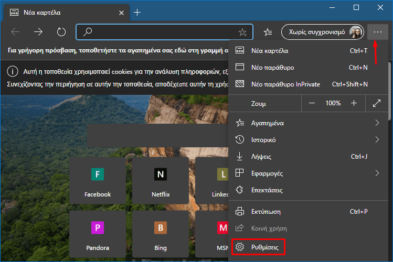Open the Netflix quick link tile

tap(160, 181)
